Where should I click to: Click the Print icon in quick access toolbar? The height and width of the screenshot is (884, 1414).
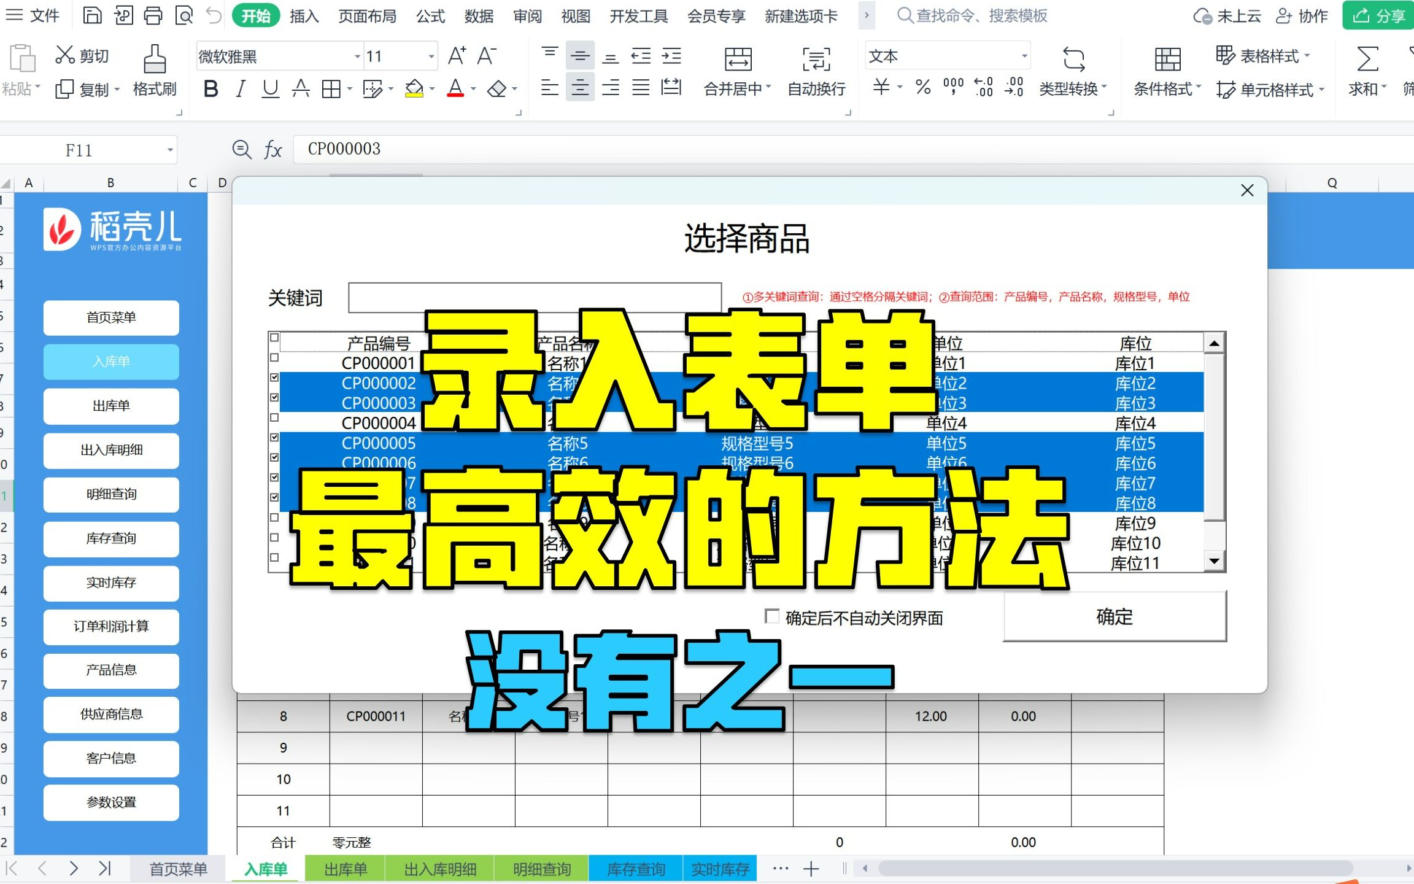tap(153, 15)
